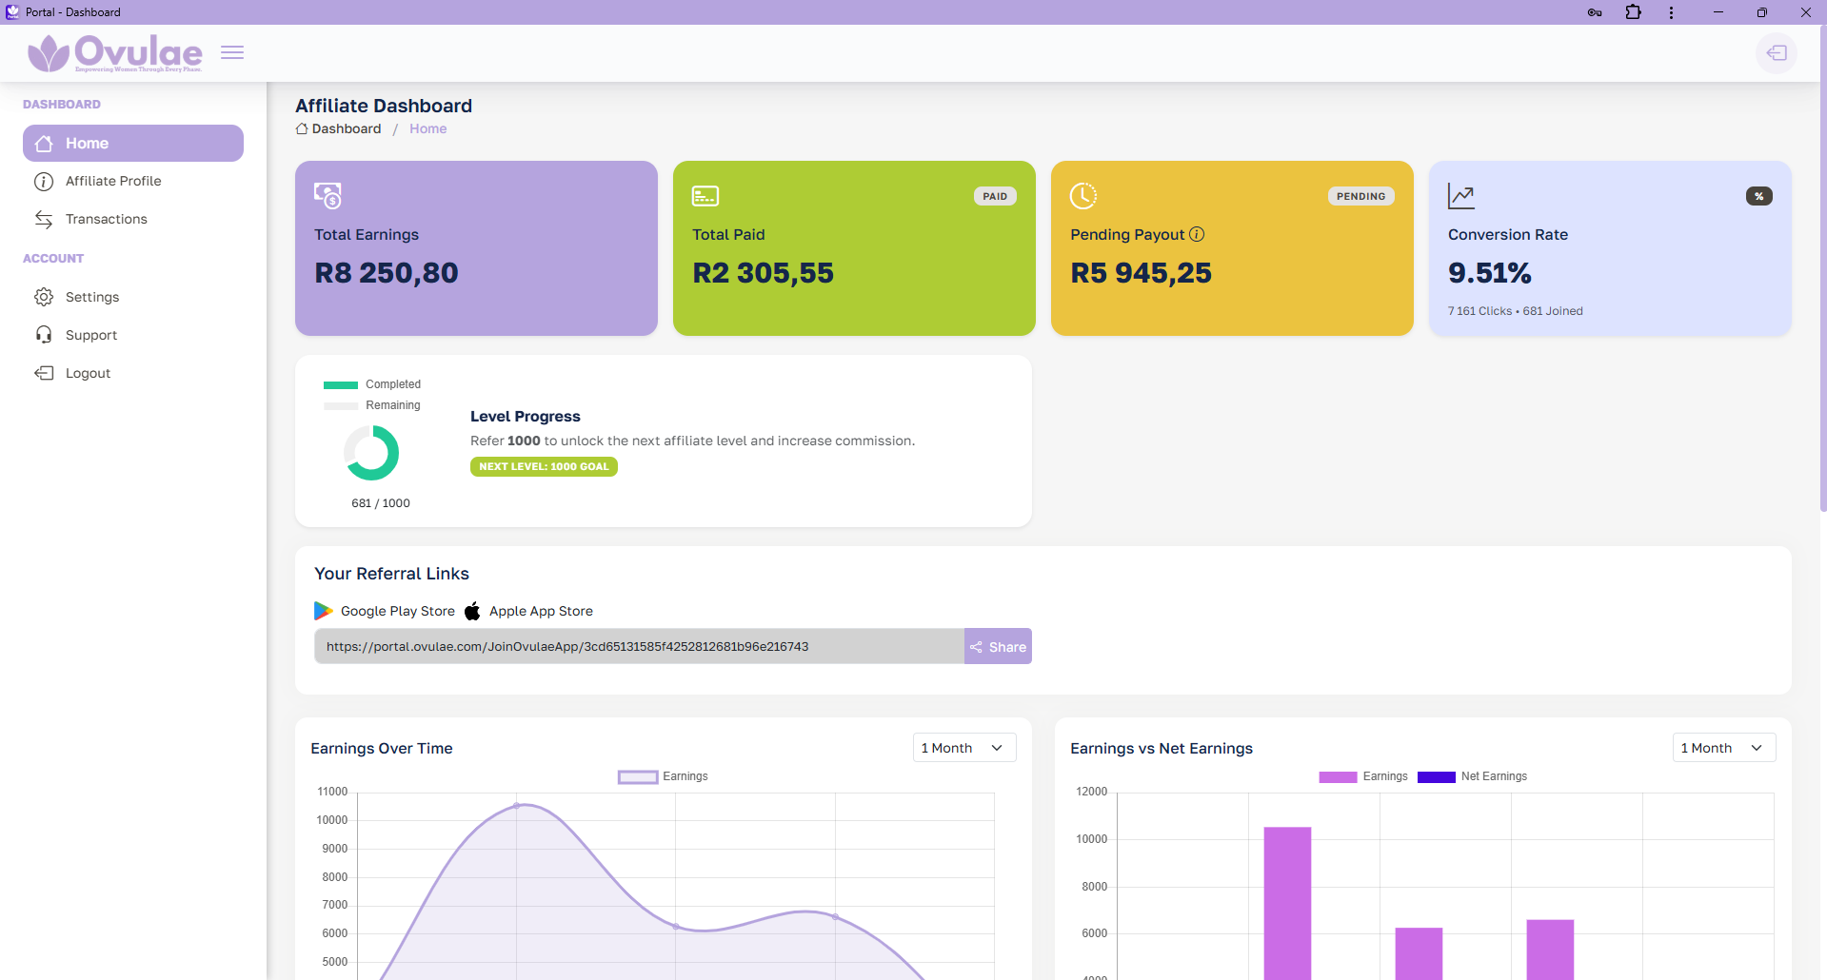Expand Earnings vs Net Earnings period dropdown
Image resolution: width=1827 pixels, height=980 pixels.
click(x=1723, y=748)
